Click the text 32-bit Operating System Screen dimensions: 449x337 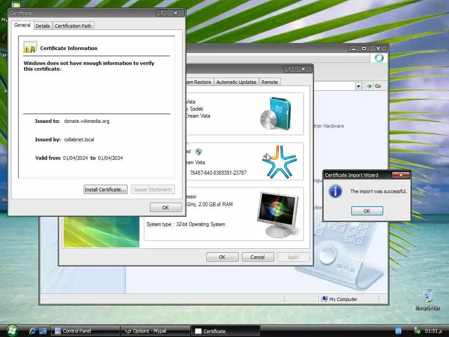click(x=200, y=224)
